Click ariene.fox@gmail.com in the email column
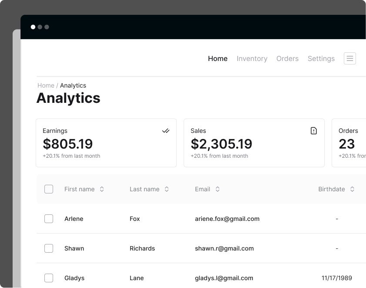 pos(227,219)
